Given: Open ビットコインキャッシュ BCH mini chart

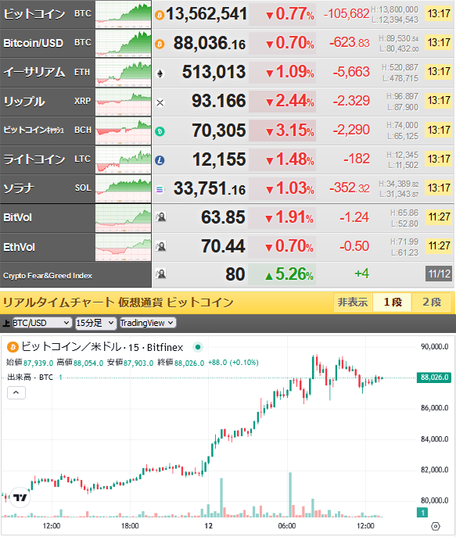Looking at the screenshot, I should click(123, 131).
